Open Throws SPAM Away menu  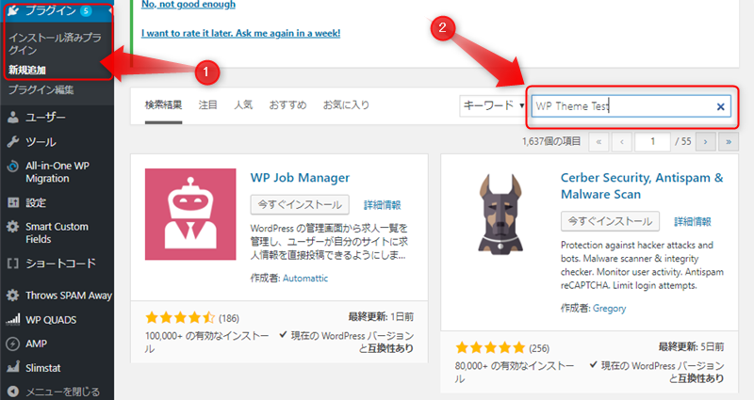[x=69, y=296]
